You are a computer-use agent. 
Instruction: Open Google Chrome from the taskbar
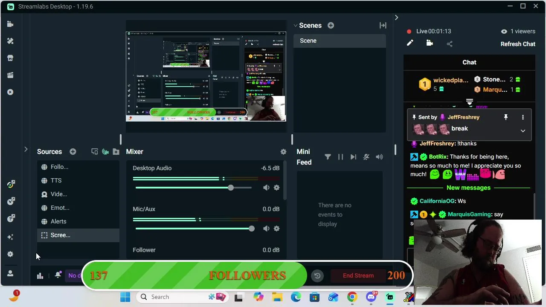tap(352, 297)
